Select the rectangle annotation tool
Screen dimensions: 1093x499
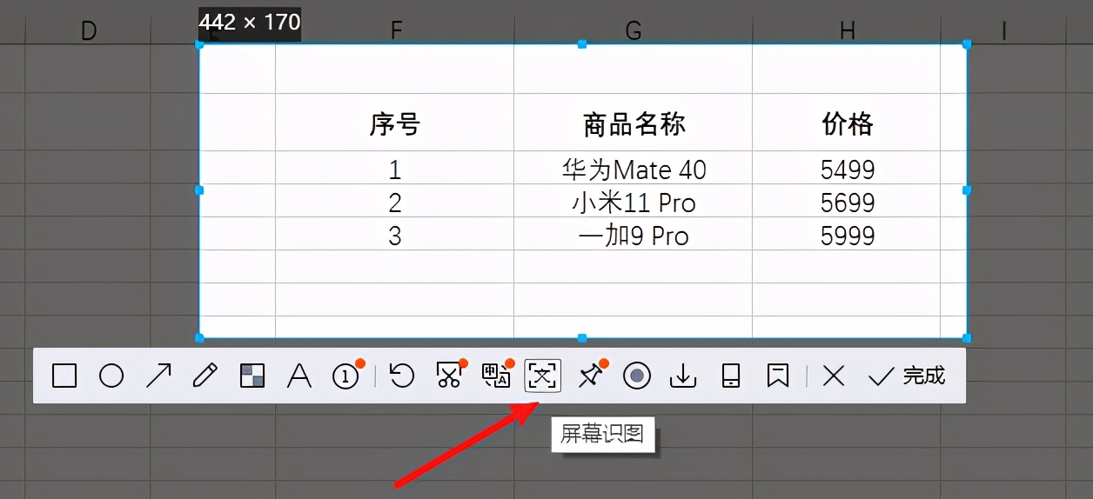pyautogui.click(x=64, y=376)
